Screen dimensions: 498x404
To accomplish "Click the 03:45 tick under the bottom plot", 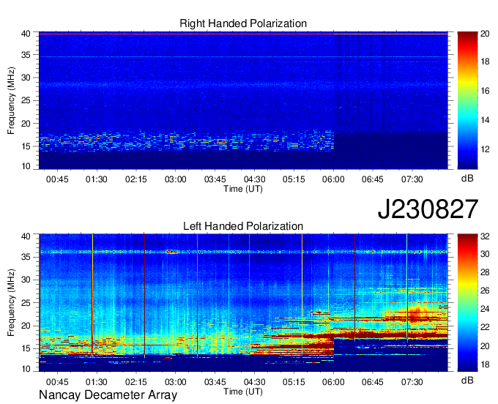I will pyautogui.click(x=215, y=382).
